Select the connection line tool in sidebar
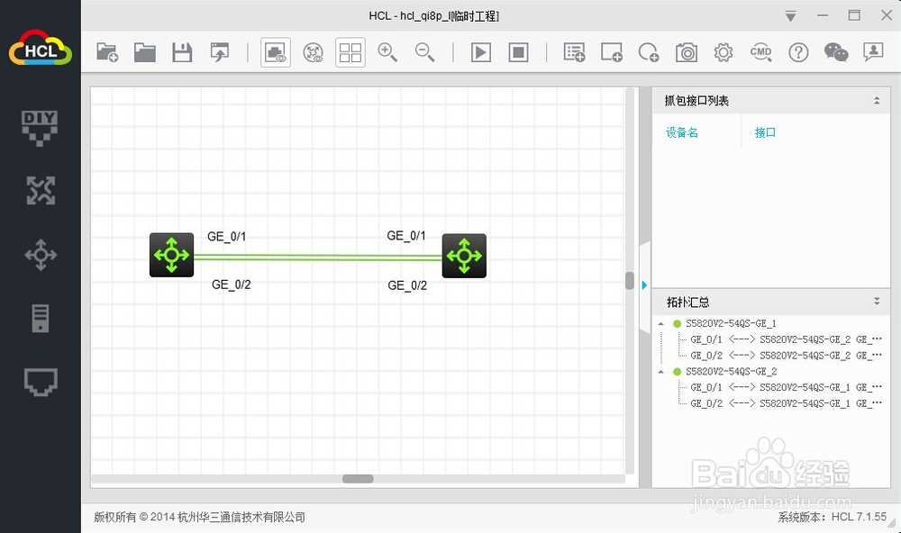The image size is (901, 533). 41,255
